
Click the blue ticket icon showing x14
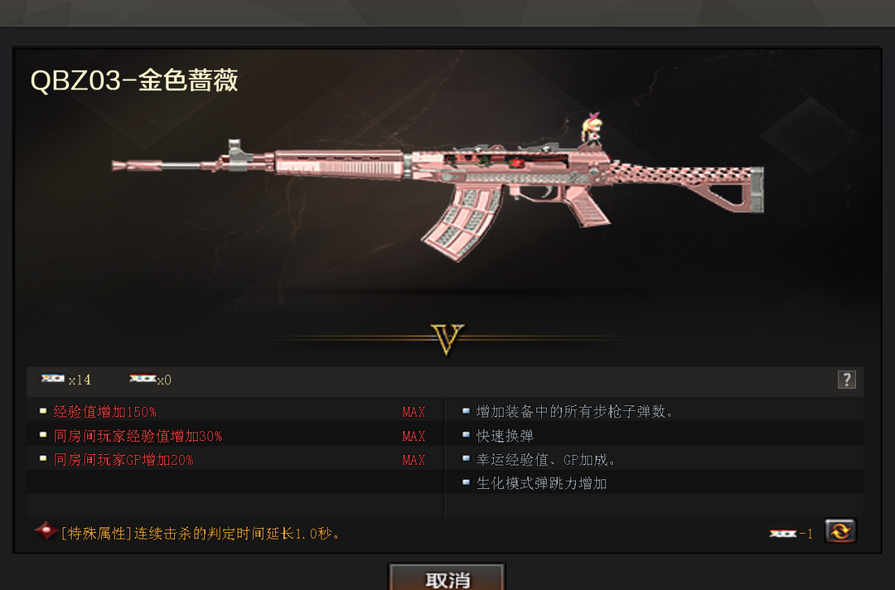coord(52,379)
